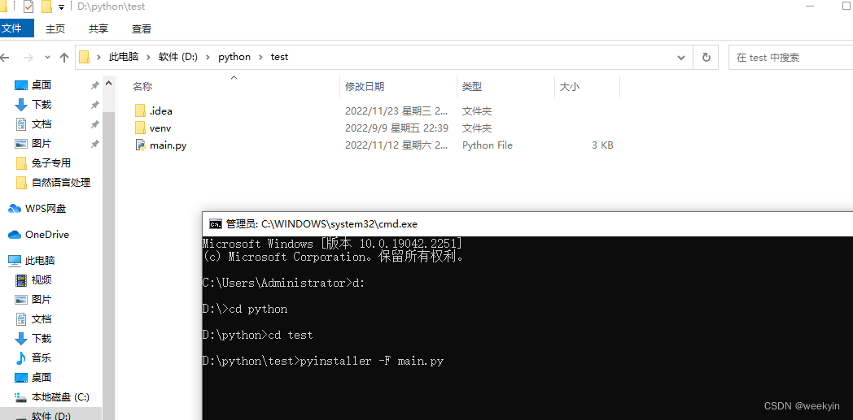This screenshot has height=420, width=853.
Task: Open the address bar history dropdown
Action: click(x=681, y=58)
